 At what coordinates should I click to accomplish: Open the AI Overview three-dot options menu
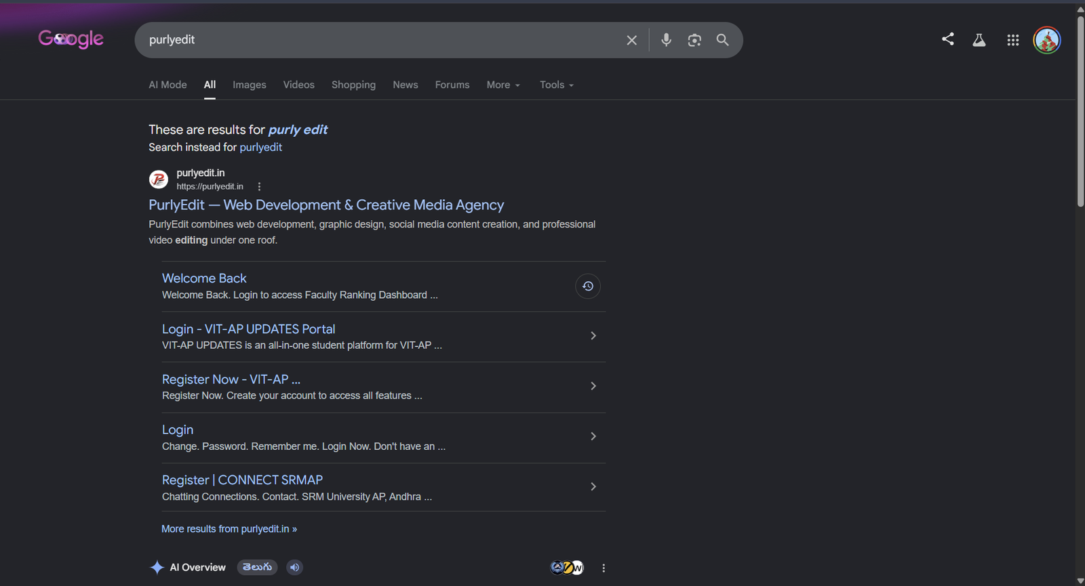click(604, 568)
